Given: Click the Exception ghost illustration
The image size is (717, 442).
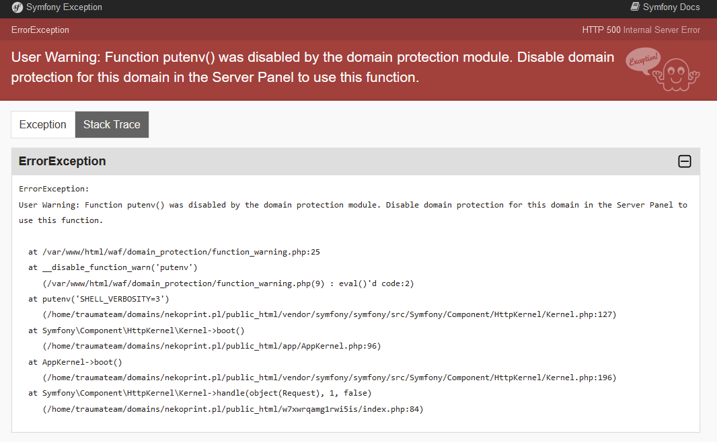Looking at the screenshot, I should click(663, 69).
